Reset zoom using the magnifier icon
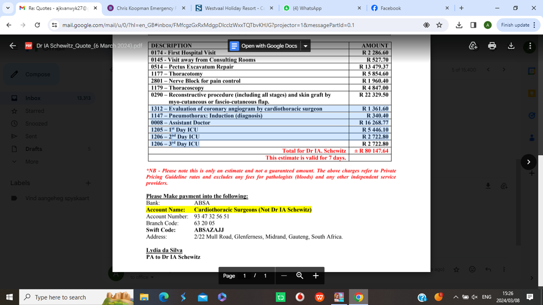This screenshot has height=305, width=543. pos(300,276)
